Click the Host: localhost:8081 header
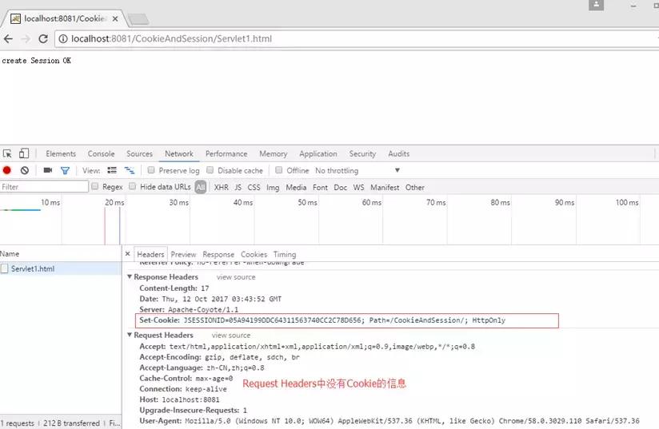The width and height of the screenshot is (659, 429). [x=179, y=399]
